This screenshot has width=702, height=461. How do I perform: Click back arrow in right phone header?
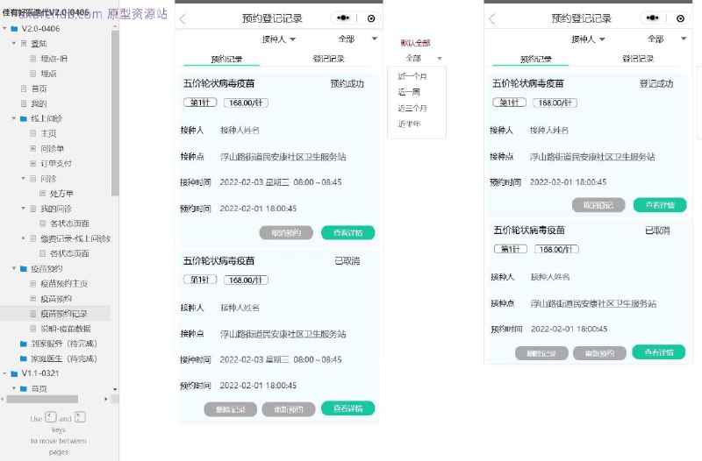pyautogui.click(x=491, y=18)
